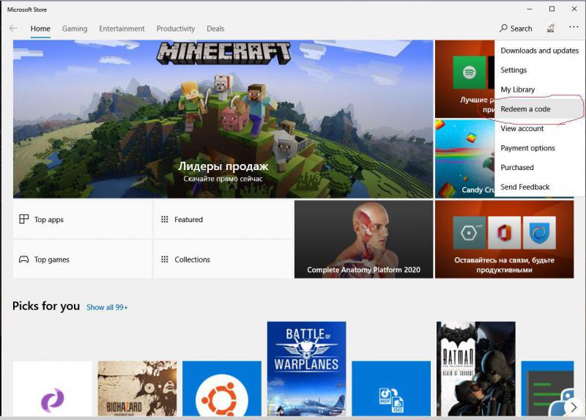Open the three-dot more menu
The image size is (586, 420).
click(x=574, y=28)
